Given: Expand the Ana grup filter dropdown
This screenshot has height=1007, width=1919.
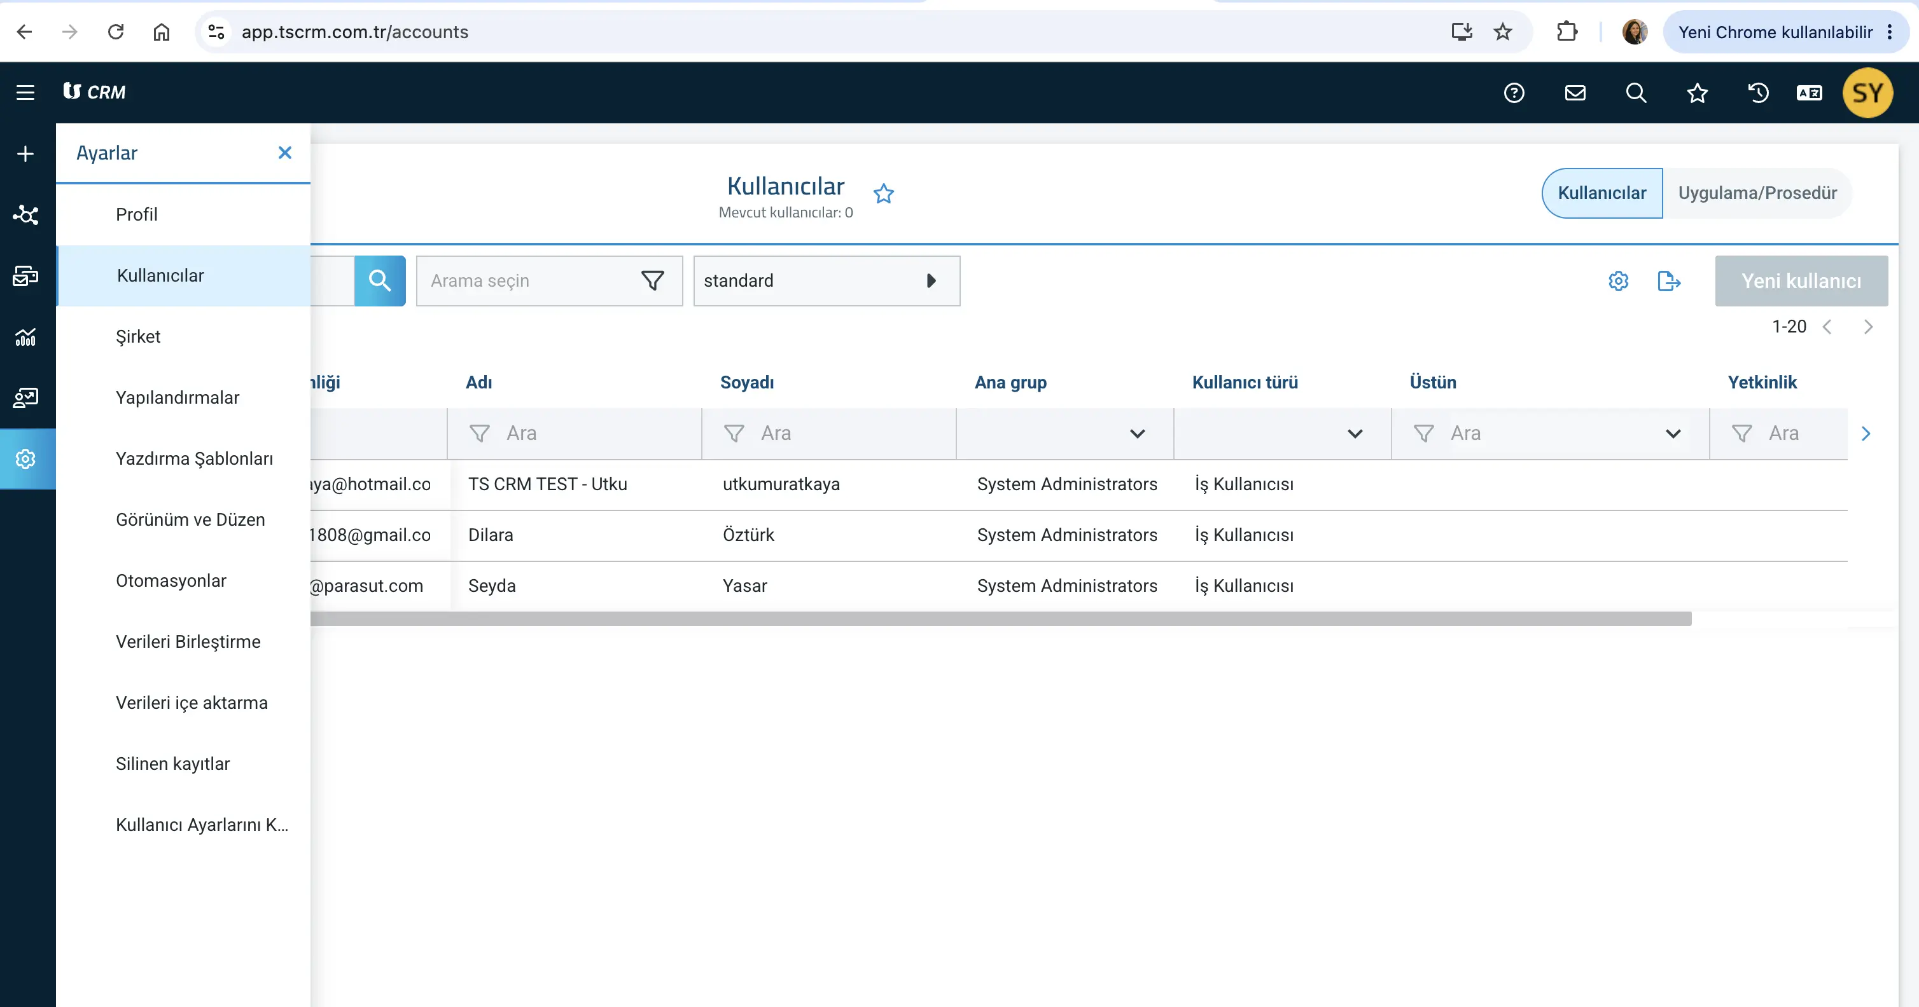Looking at the screenshot, I should pos(1064,433).
